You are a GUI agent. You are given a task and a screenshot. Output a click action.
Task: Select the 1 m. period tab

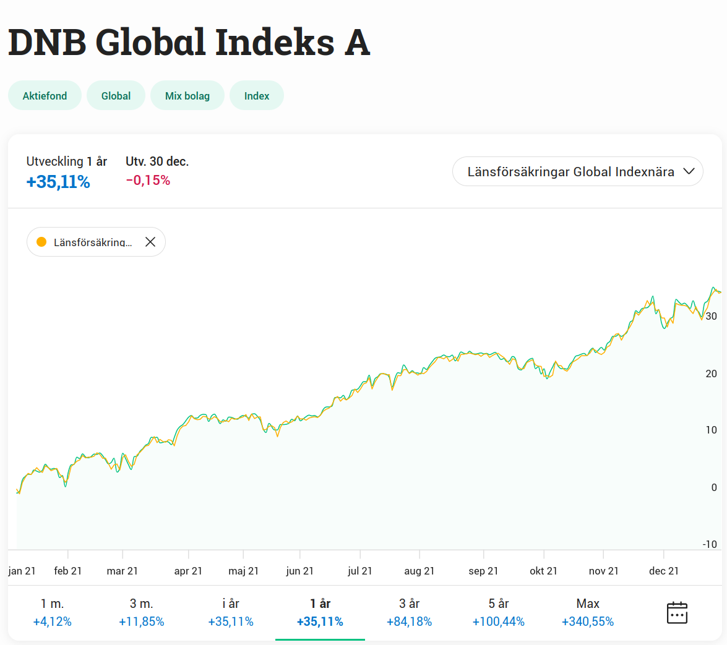coord(53,612)
